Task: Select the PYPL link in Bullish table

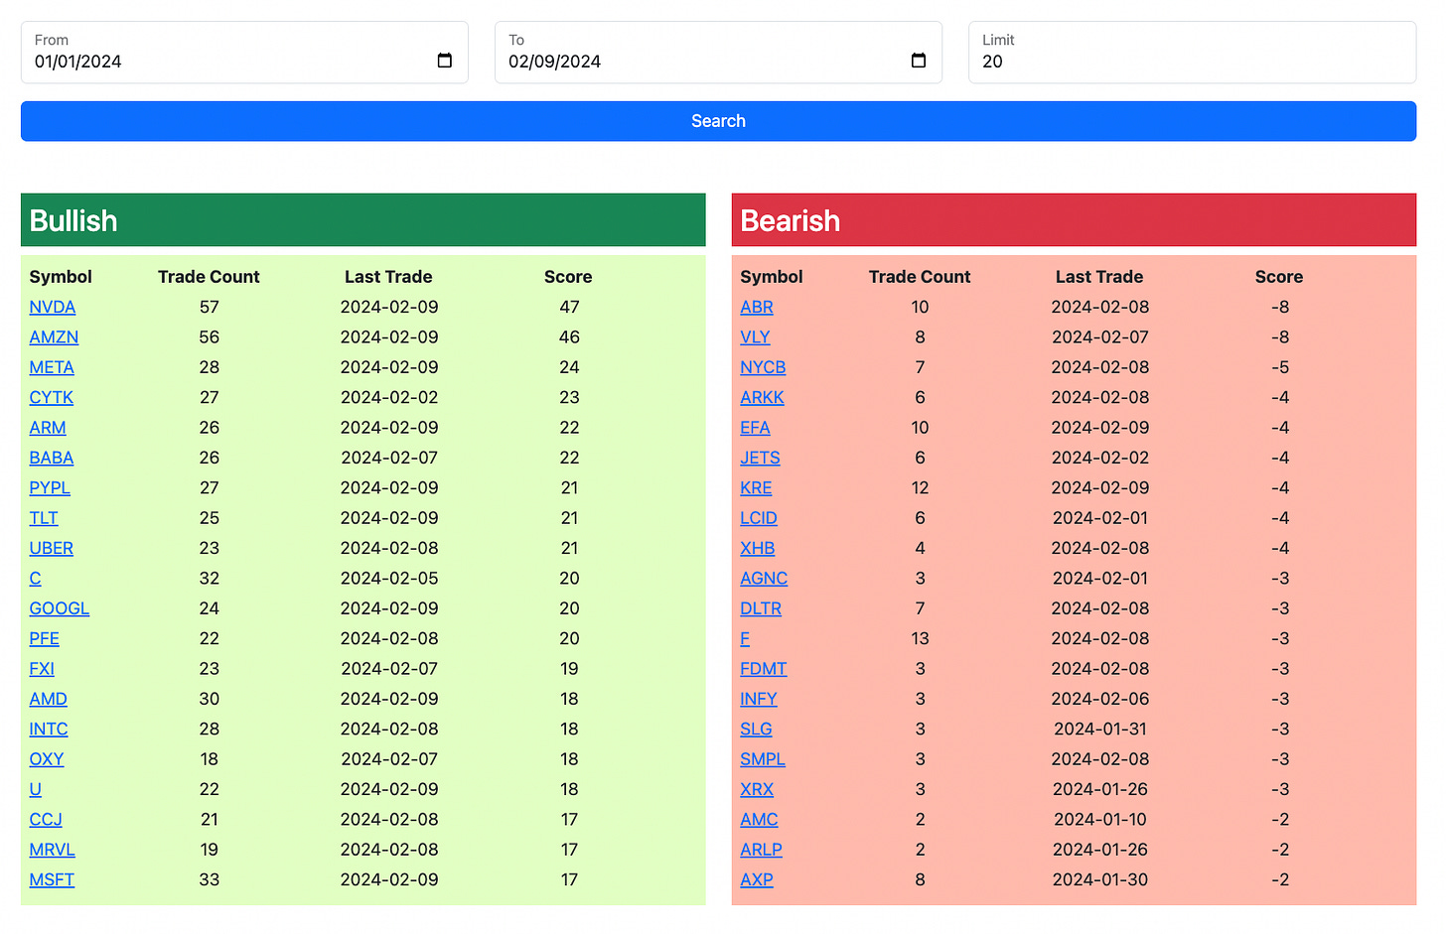Action: 50,488
